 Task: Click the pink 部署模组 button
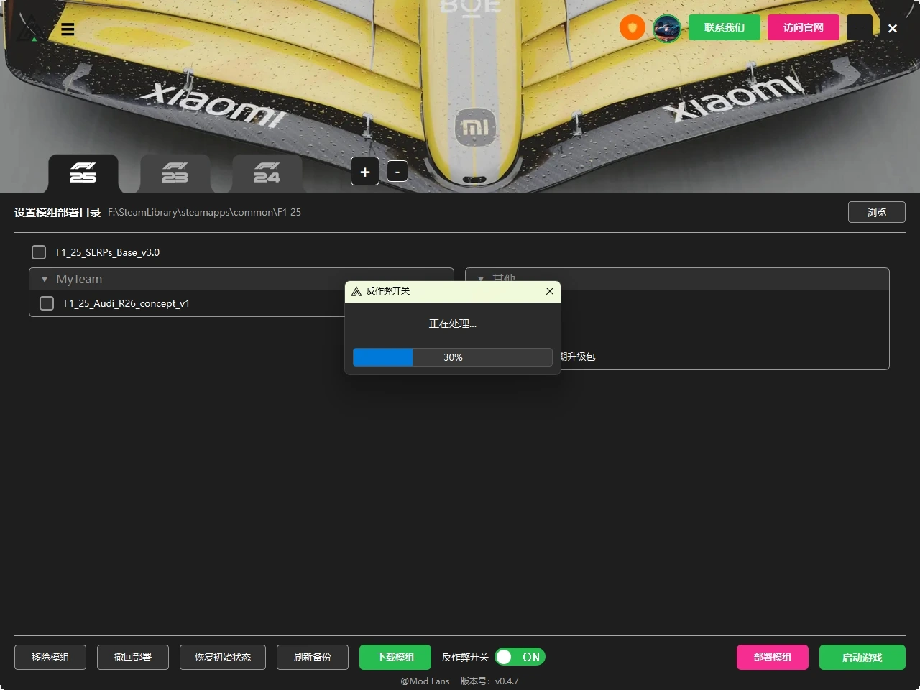coord(772,657)
